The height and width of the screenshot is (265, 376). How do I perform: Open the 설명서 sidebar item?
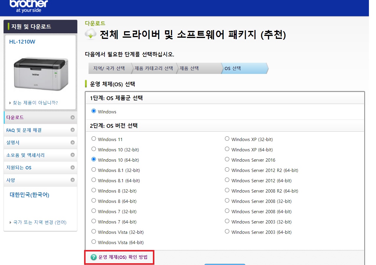click(x=40, y=143)
